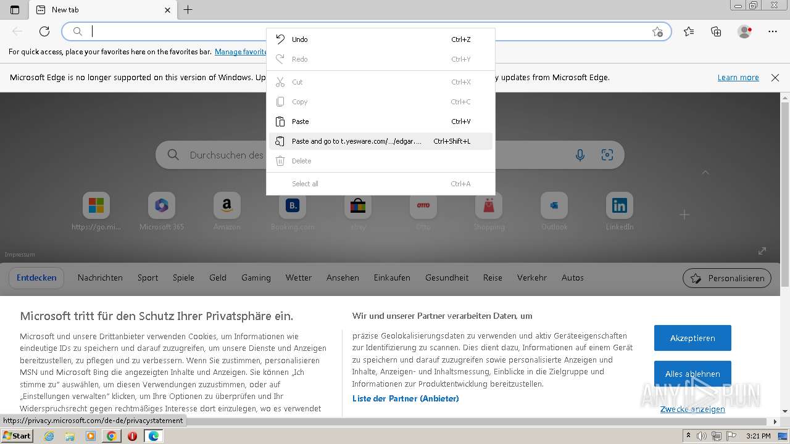Launch Opera from the taskbar
The height and width of the screenshot is (444, 790).
[132, 436]
